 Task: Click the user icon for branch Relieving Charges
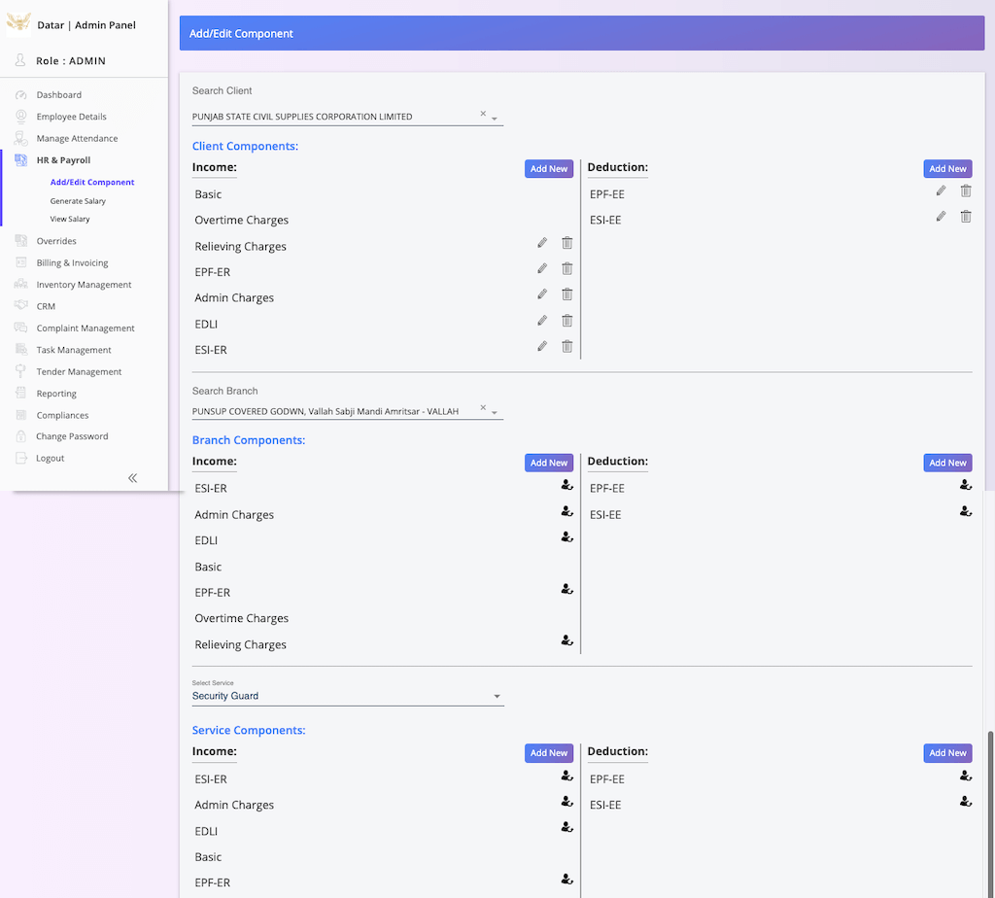tap(567, 640)
